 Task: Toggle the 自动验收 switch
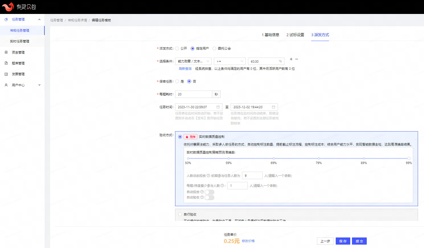coord(209,198)
